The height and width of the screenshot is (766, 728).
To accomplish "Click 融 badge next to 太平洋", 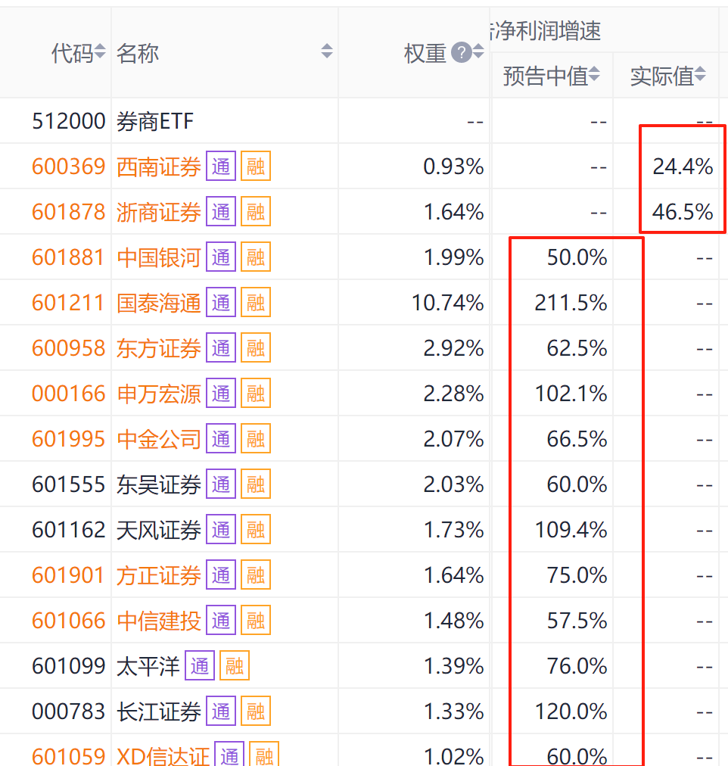I will (x=235, y=666).
